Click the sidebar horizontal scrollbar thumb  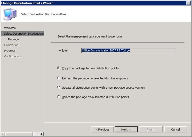[19, 134]
